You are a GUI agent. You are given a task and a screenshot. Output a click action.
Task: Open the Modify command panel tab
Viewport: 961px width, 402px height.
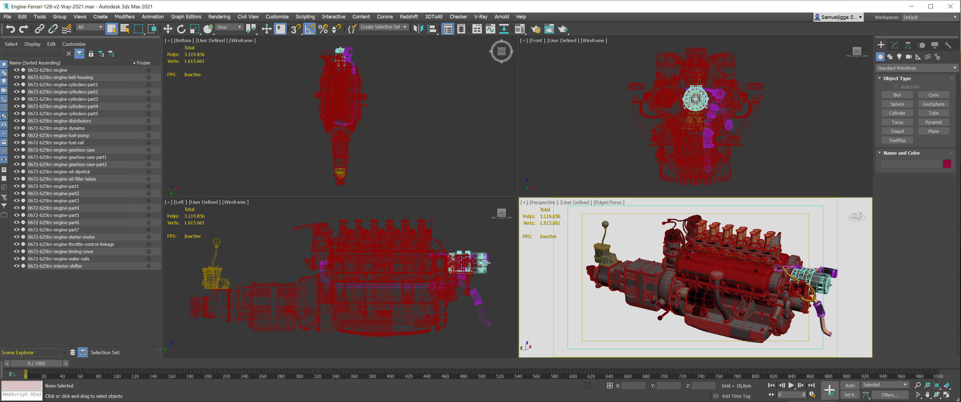894,45
